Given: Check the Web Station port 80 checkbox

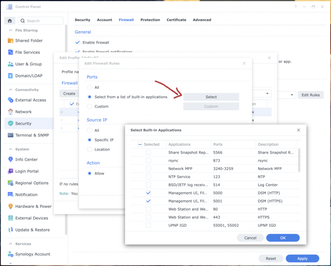Looking at the screenshot, I should [148, 209].
